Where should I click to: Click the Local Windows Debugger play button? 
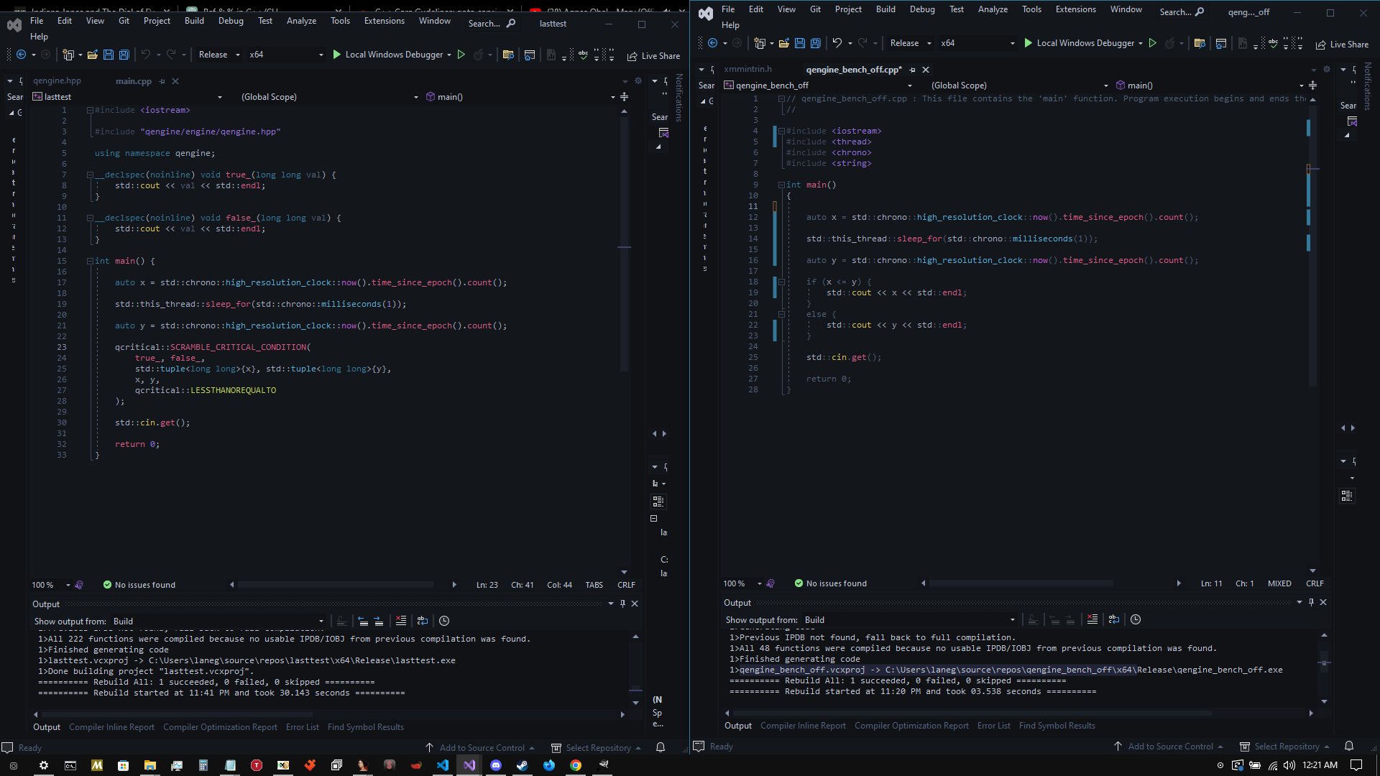[x=337, y=55]
